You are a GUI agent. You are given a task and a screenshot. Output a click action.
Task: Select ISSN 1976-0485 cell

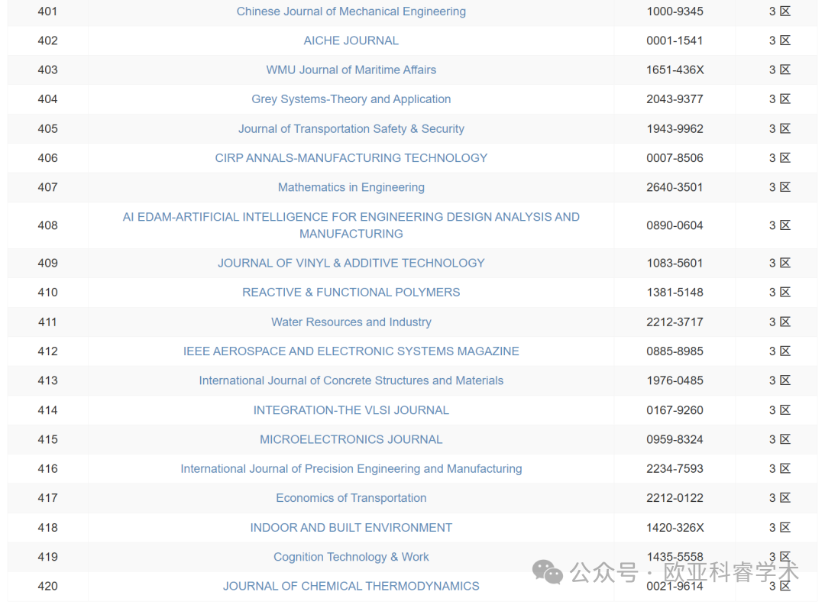tap(675, 380)
